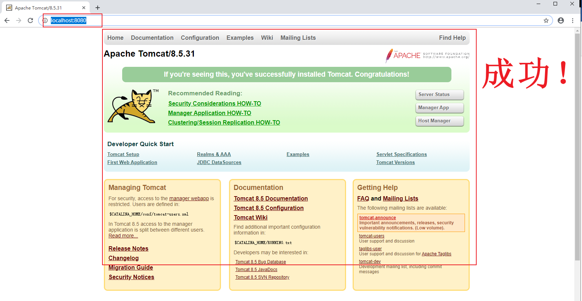Click the green congratulations banner
The height and width of the screenshot is (301, 582).
pos(286,75)
